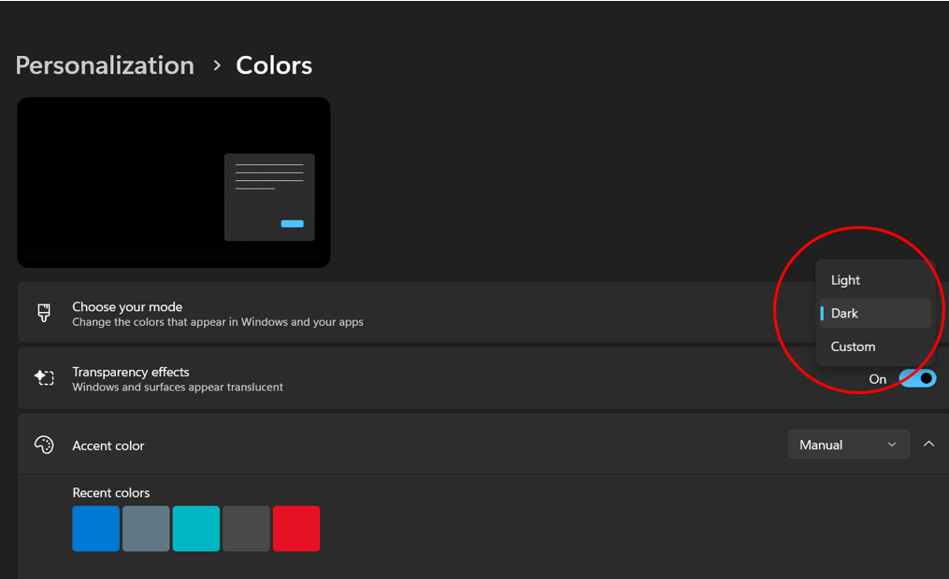Pick the dark gray recent color swatch
This screenshot has width=949, height=579.
tap(246, 529)
